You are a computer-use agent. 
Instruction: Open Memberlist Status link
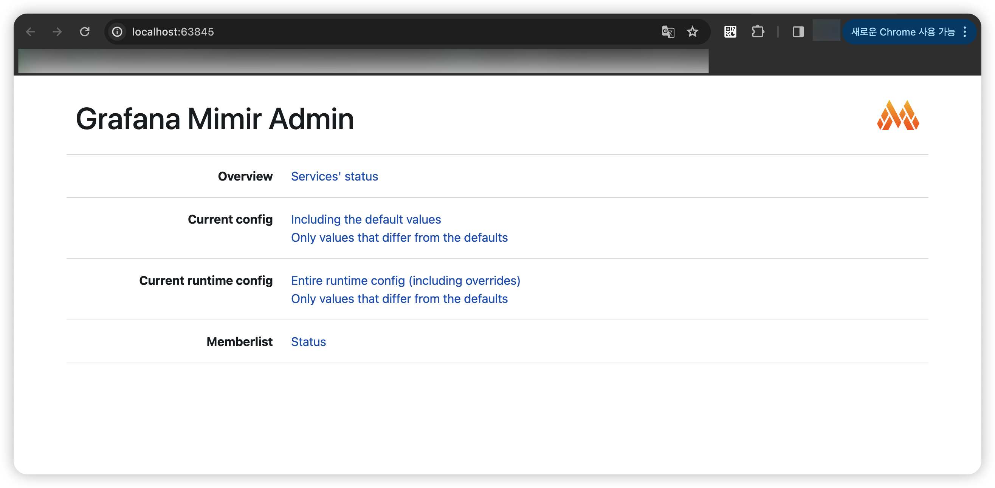tap(308, 342)
